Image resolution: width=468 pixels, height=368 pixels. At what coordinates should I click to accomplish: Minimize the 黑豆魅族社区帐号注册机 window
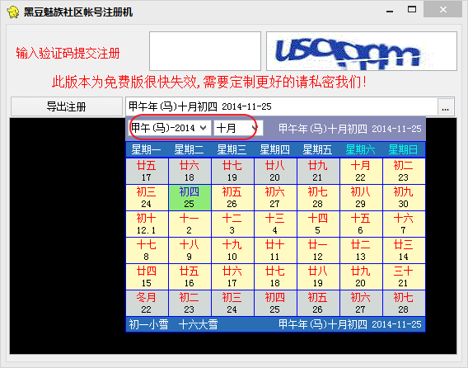pyautogui.click(x=390, y=12)
